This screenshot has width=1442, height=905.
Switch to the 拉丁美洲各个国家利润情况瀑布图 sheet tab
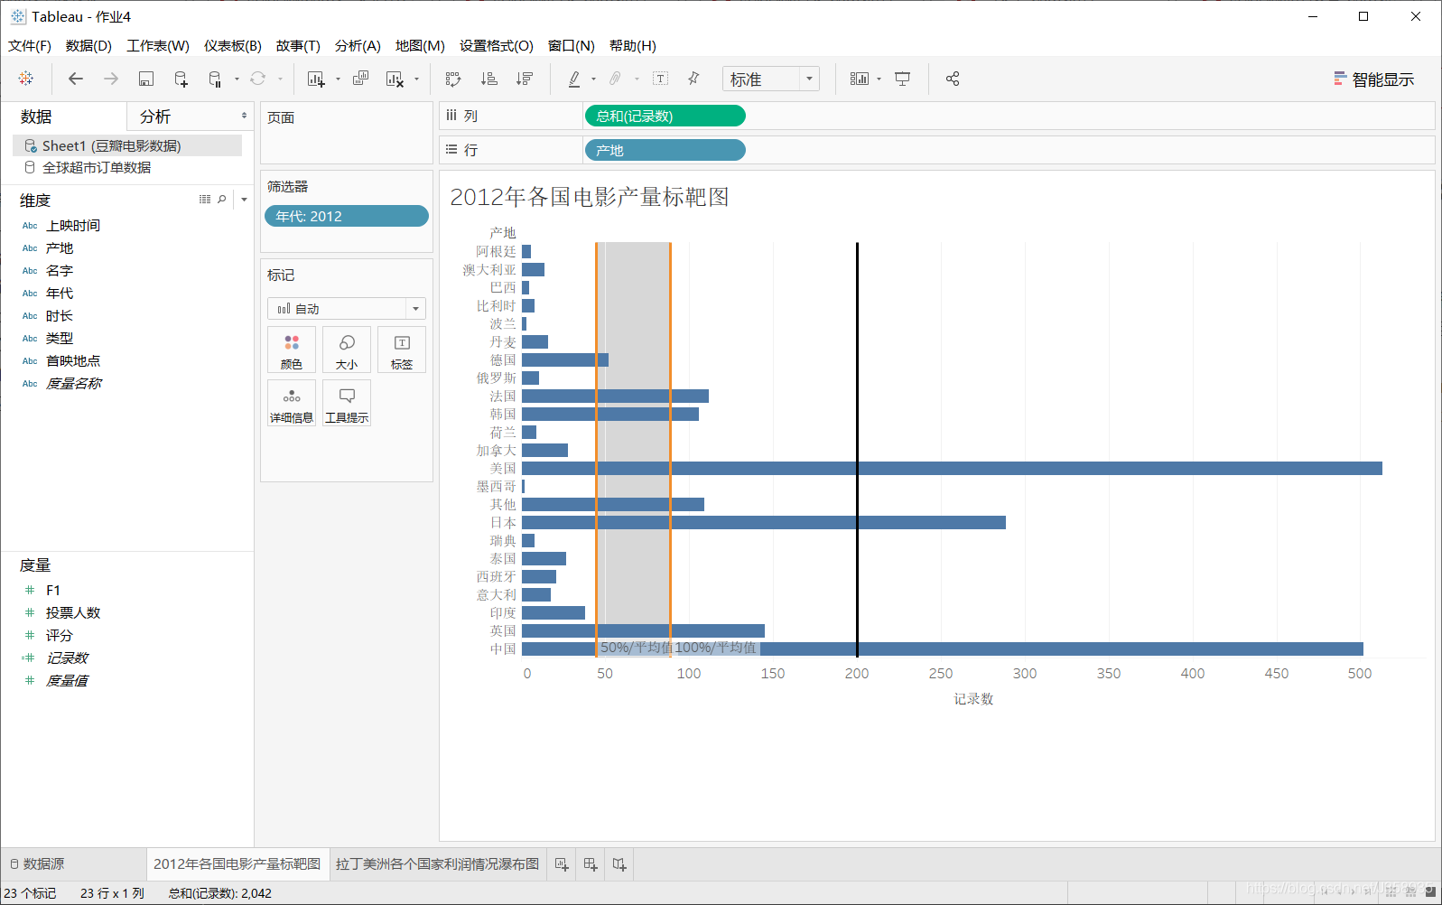(x=437, y=864)
